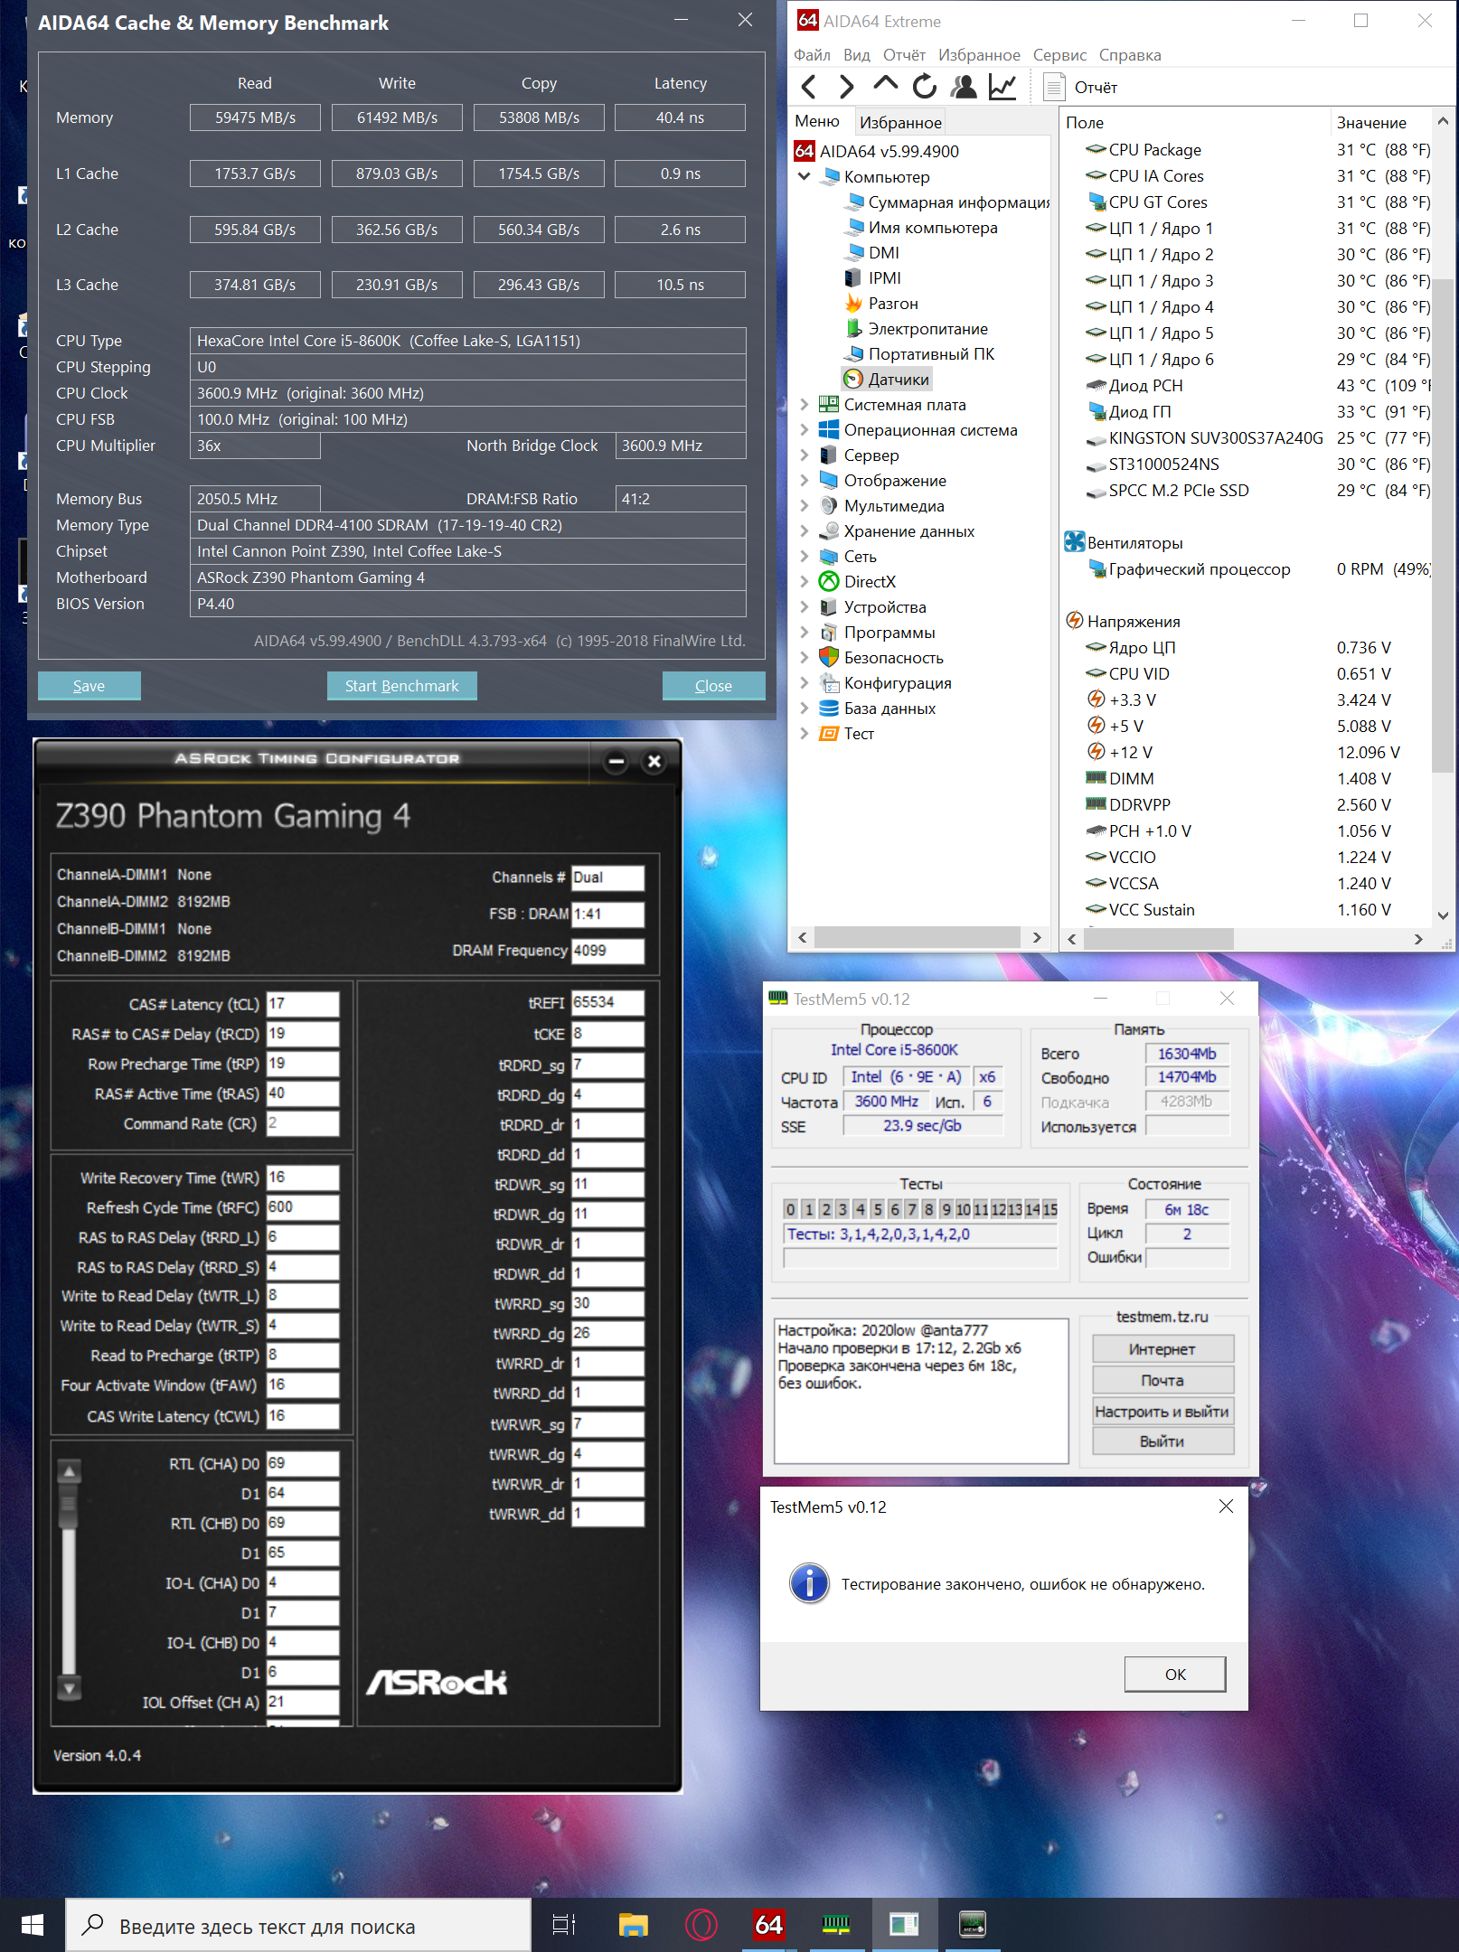This screenshot has width=1459, height=1952.
Task: Click the CAS# Latency (tCL) value field
Action: pos(303,1004)
